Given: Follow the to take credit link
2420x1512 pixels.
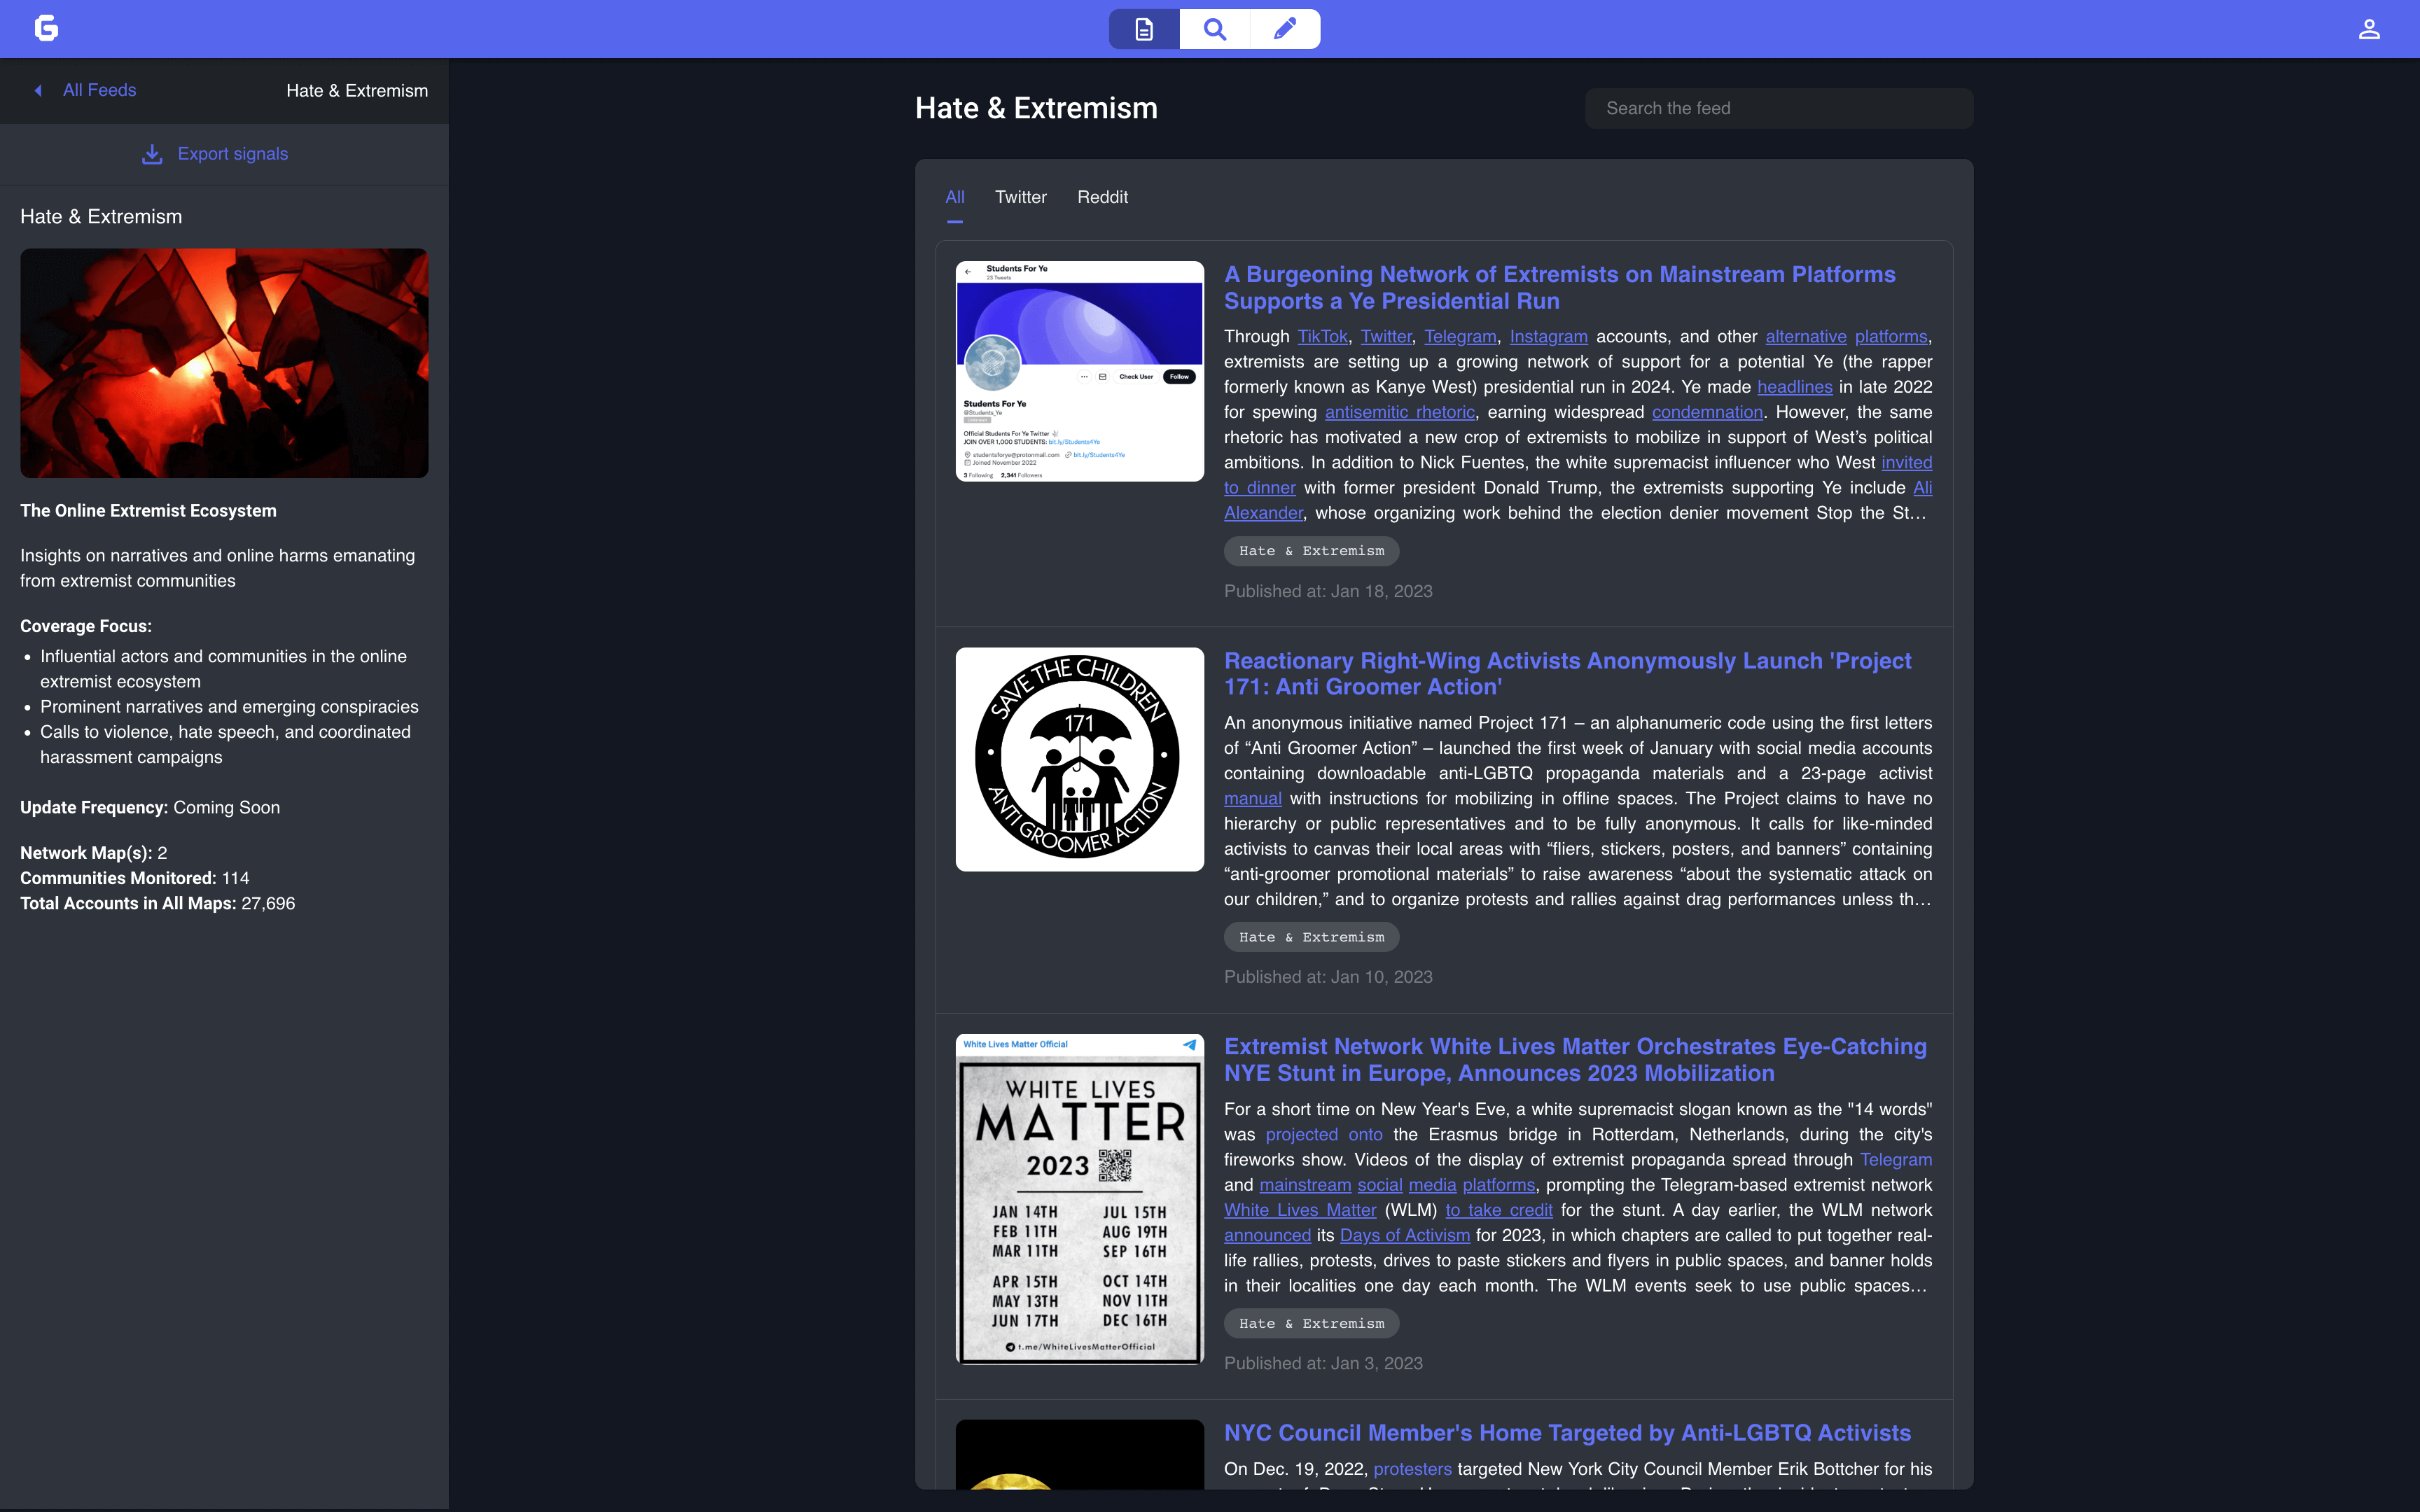Looking at the screenshot, I should [x=1498, y=1210].
